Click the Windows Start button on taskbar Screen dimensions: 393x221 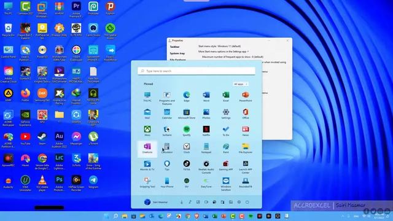pos(106,216)
